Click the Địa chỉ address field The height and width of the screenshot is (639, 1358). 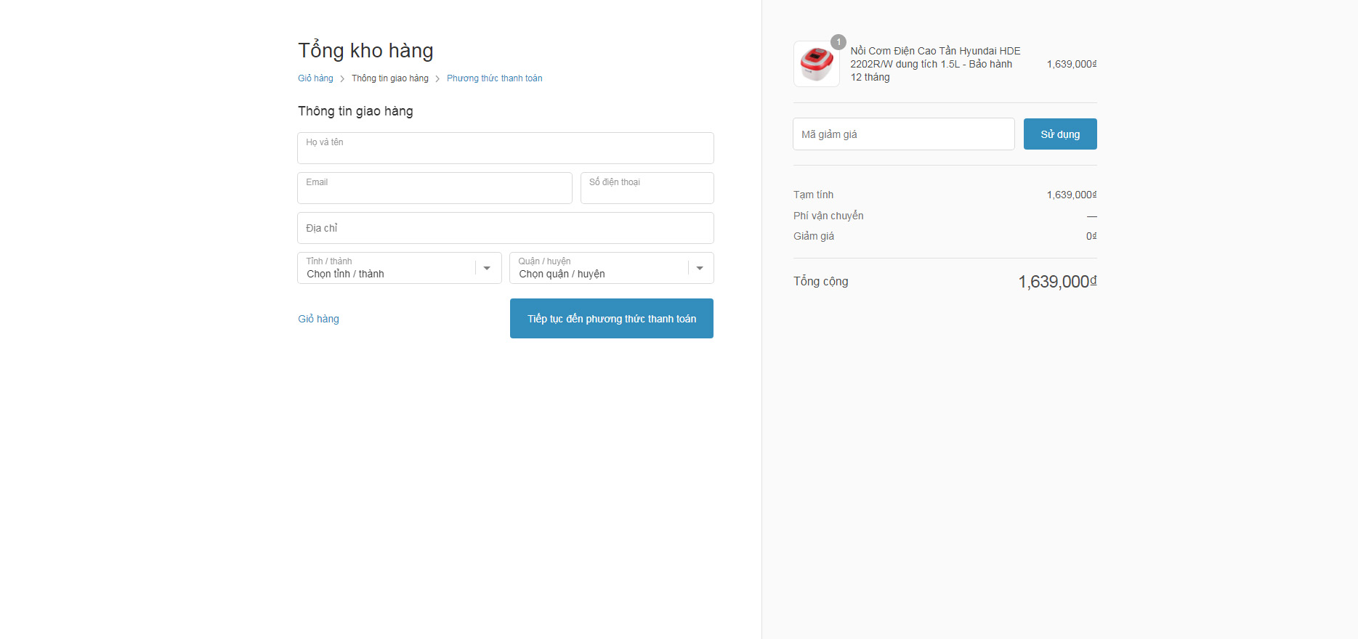point(505,228)
